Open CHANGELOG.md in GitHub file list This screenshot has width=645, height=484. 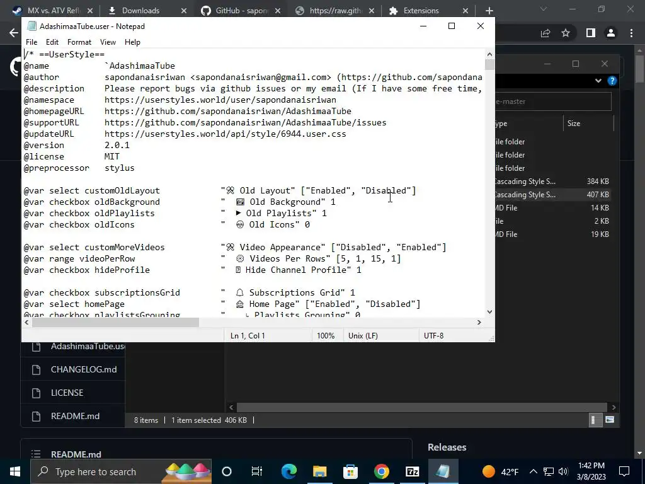[x=84, y=369]
